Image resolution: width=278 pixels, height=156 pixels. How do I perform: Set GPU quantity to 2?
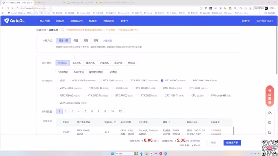tap(66, 111)
